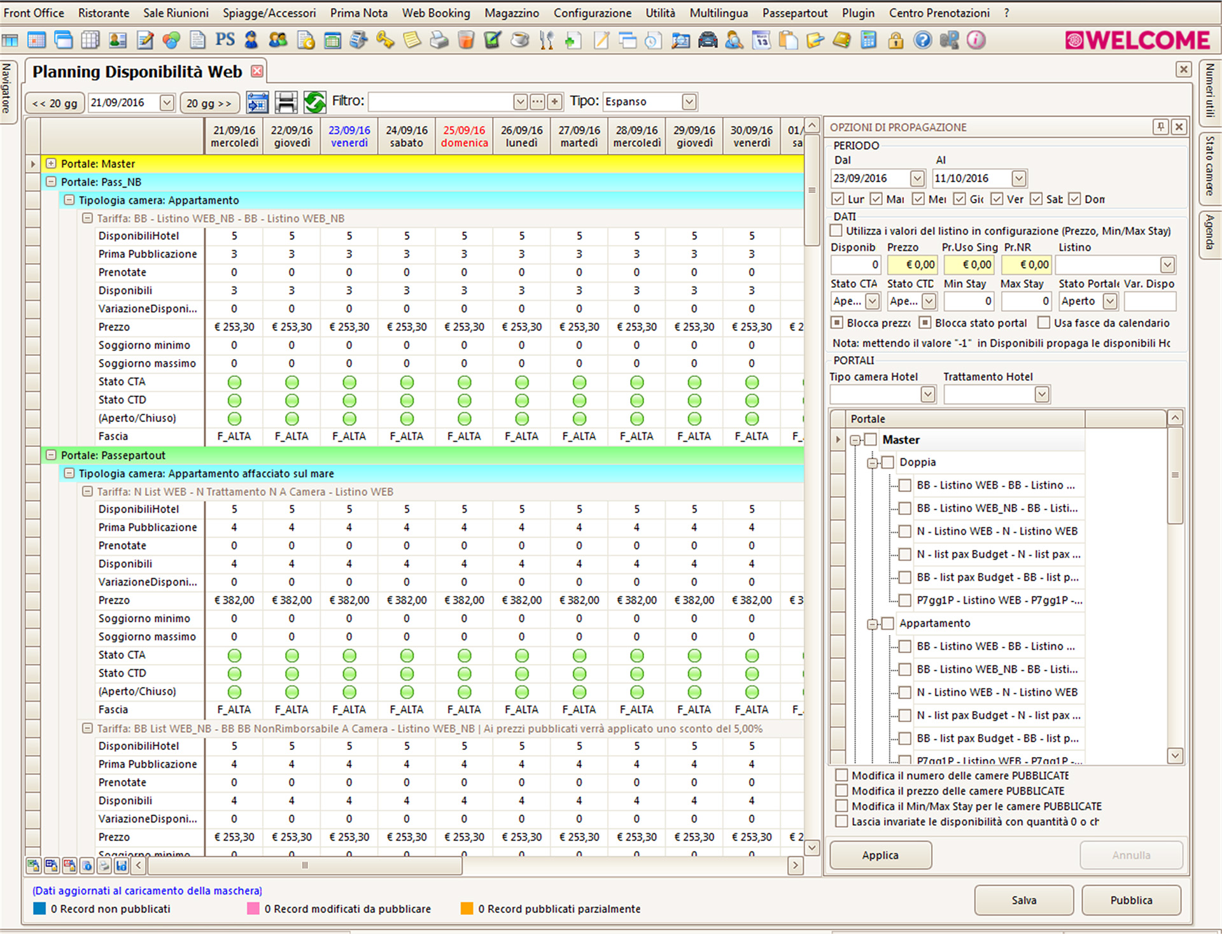The width and height of the screenshot is (1222, 934).
Task: Click the Pubblica button
Action: [1131, 900]
